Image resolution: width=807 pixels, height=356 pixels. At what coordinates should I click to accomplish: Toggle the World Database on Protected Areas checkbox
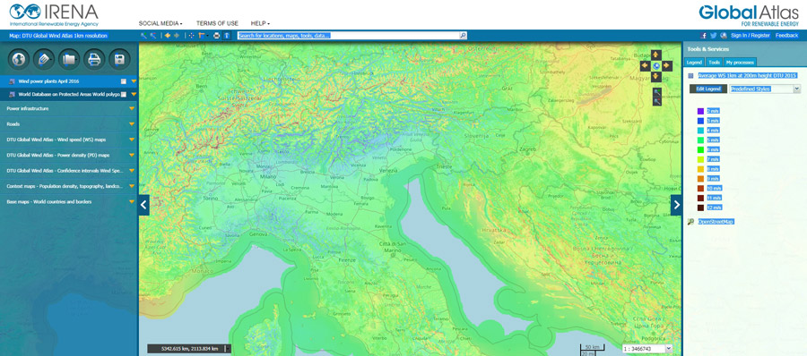[123, 95]
